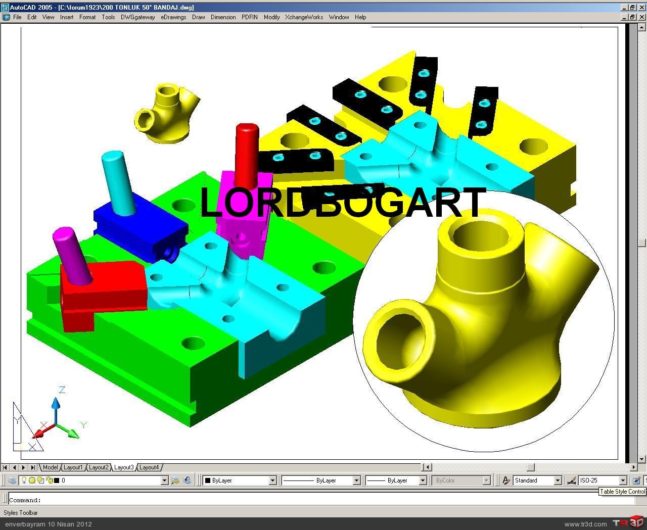Expand the ISO-25 dimension style dropdown

point(623,480)
